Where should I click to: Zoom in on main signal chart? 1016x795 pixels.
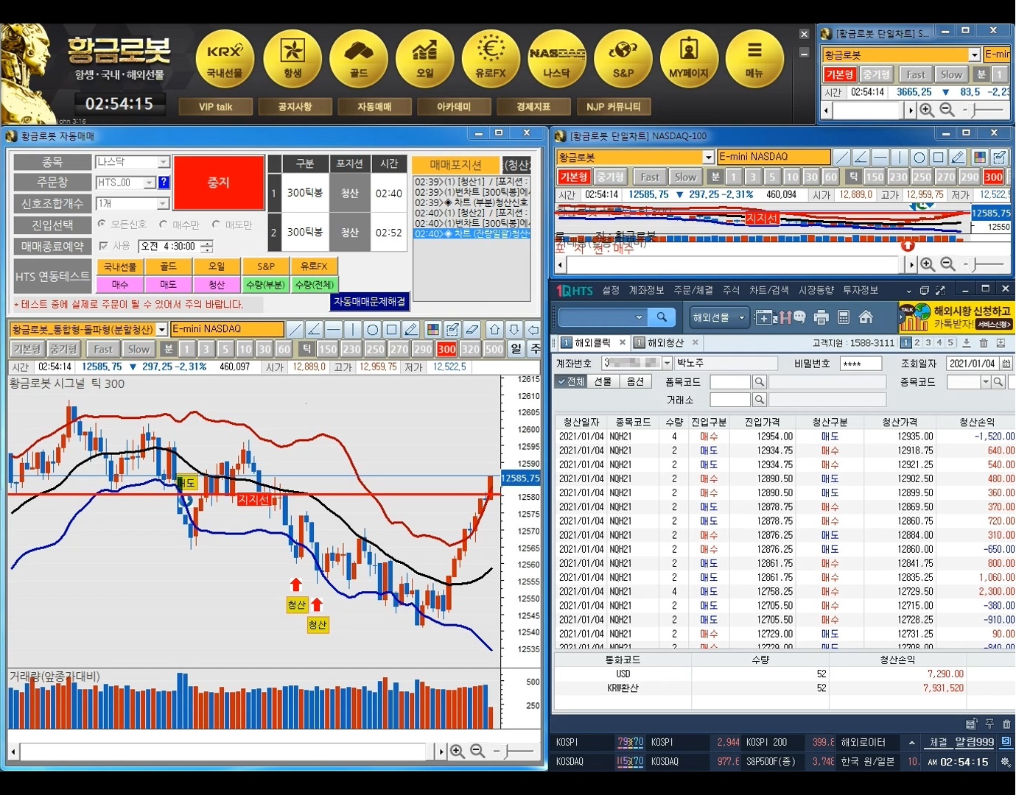point(458,751)
